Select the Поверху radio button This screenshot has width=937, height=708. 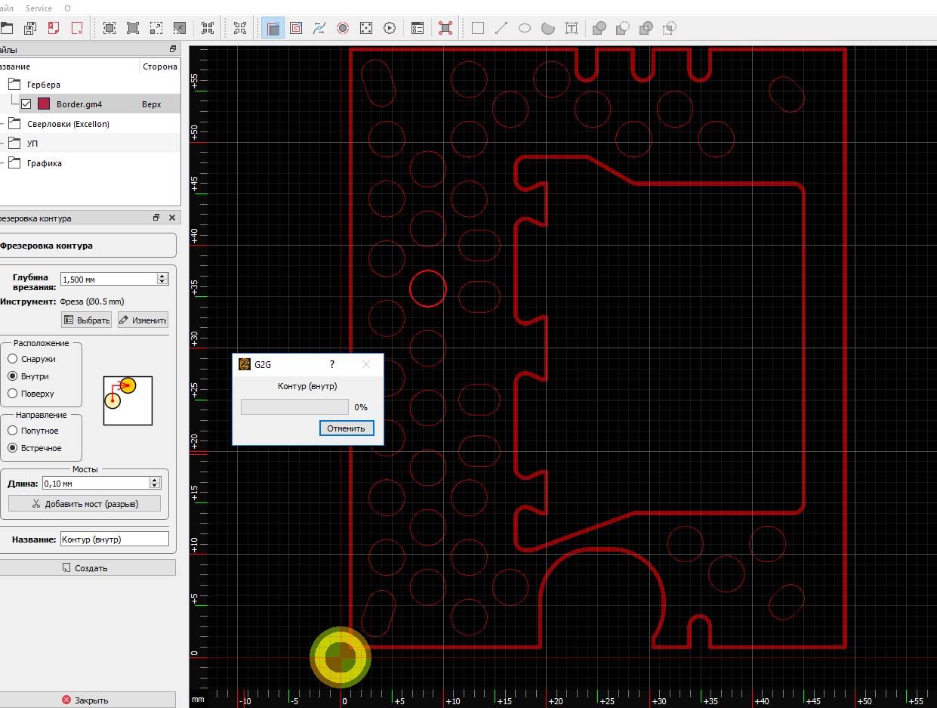[12, 394]
